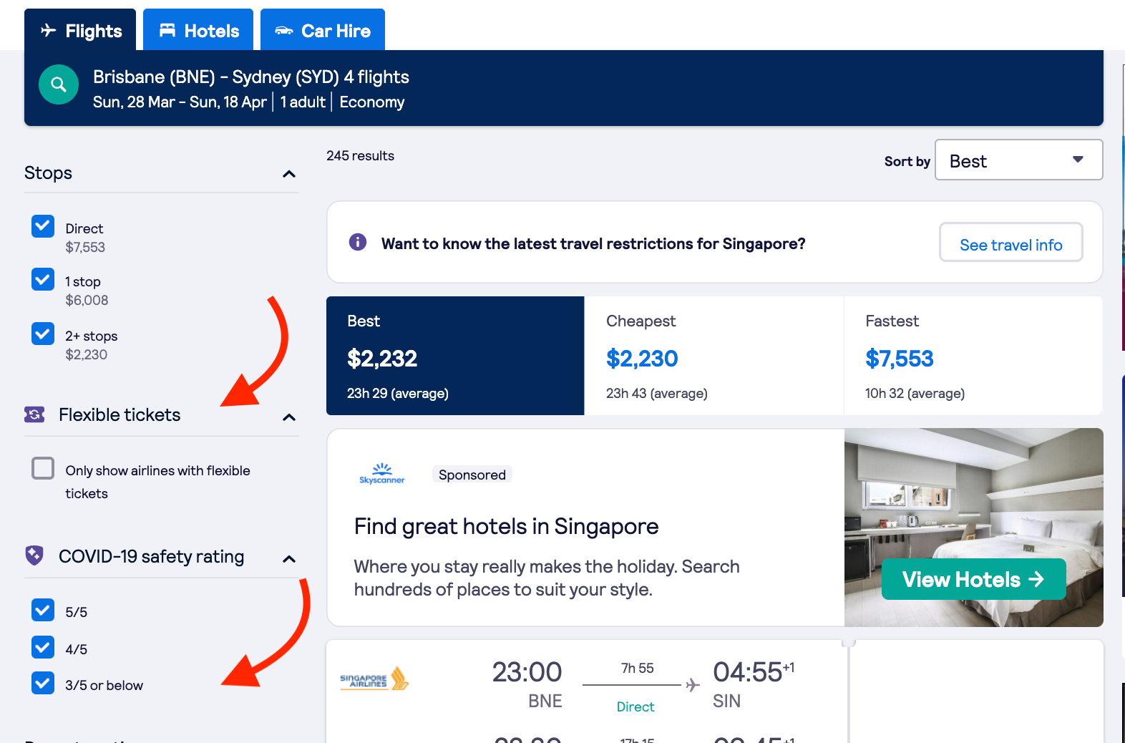Click the green search magnifier icon
Image resolution: width=1125 pixels, height=743 pixels.
click(59, 84)
